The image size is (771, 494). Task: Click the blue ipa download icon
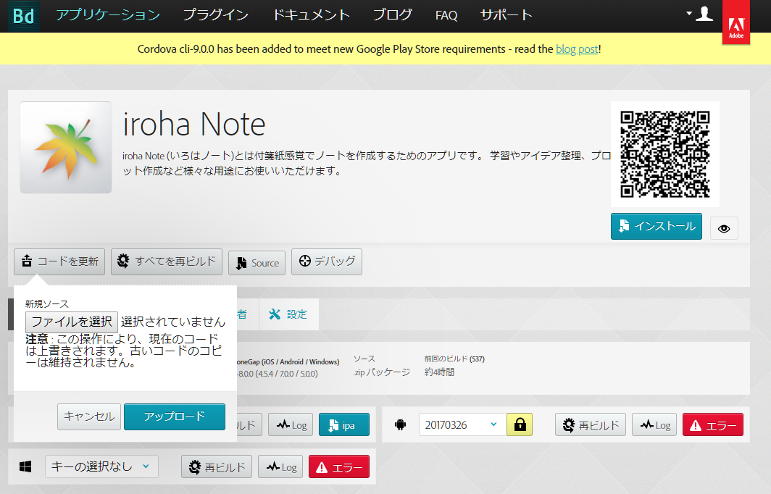click(x=343, y=425)
